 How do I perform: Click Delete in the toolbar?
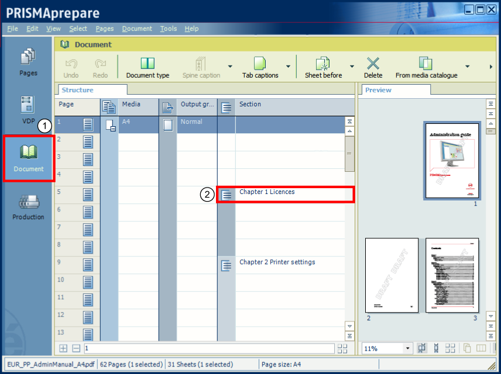373,64
